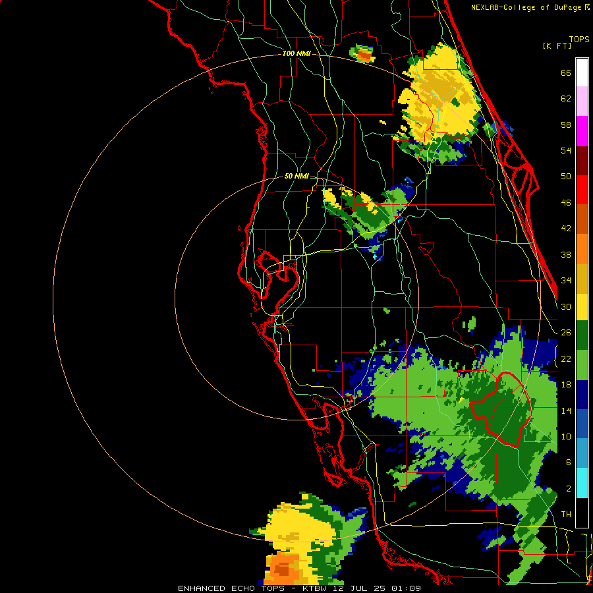Click the orange 42 kft legend swatch
Screen dimensions: 593x593
click(x=582, y=249)
